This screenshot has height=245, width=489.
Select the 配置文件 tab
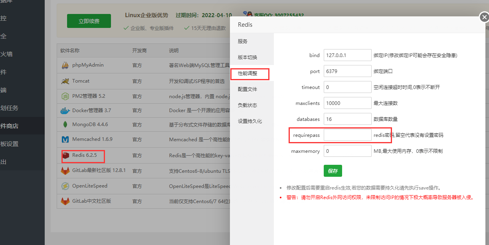[x=247, y=89]
